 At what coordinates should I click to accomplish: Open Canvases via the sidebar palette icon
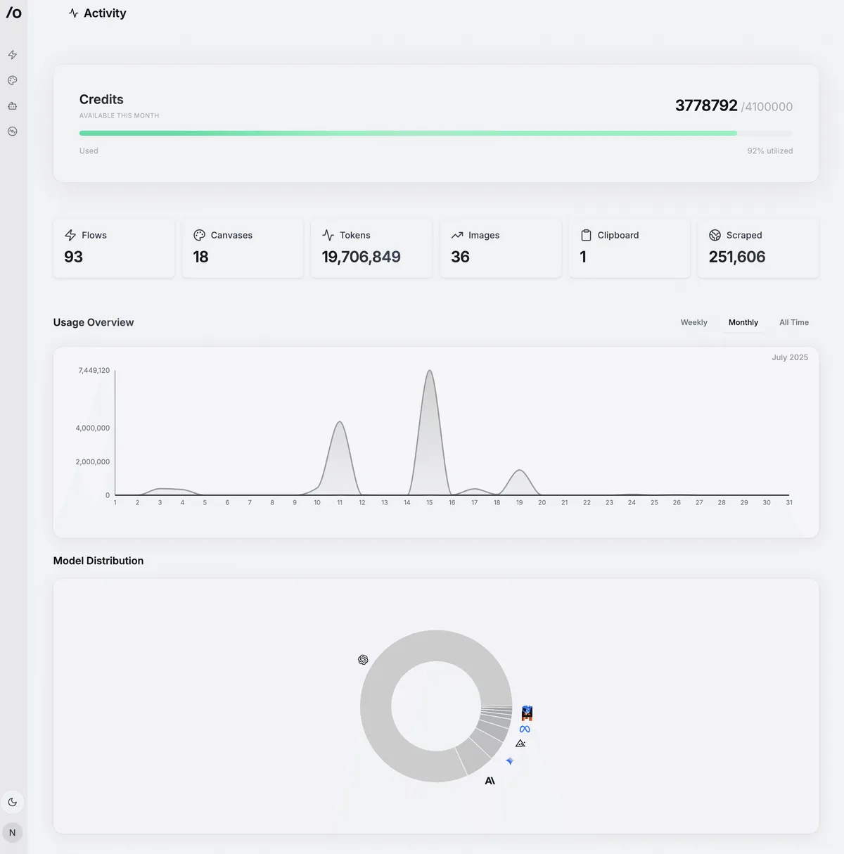[x=12, y=80]
